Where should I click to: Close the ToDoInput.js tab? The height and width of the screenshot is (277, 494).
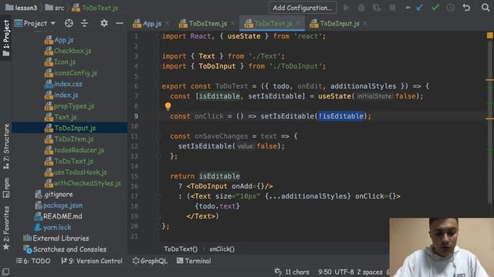point(365,23)
